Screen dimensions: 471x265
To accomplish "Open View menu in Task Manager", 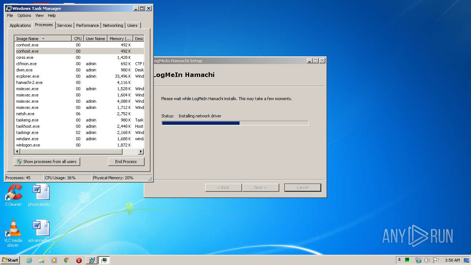I will click(39, 15).
